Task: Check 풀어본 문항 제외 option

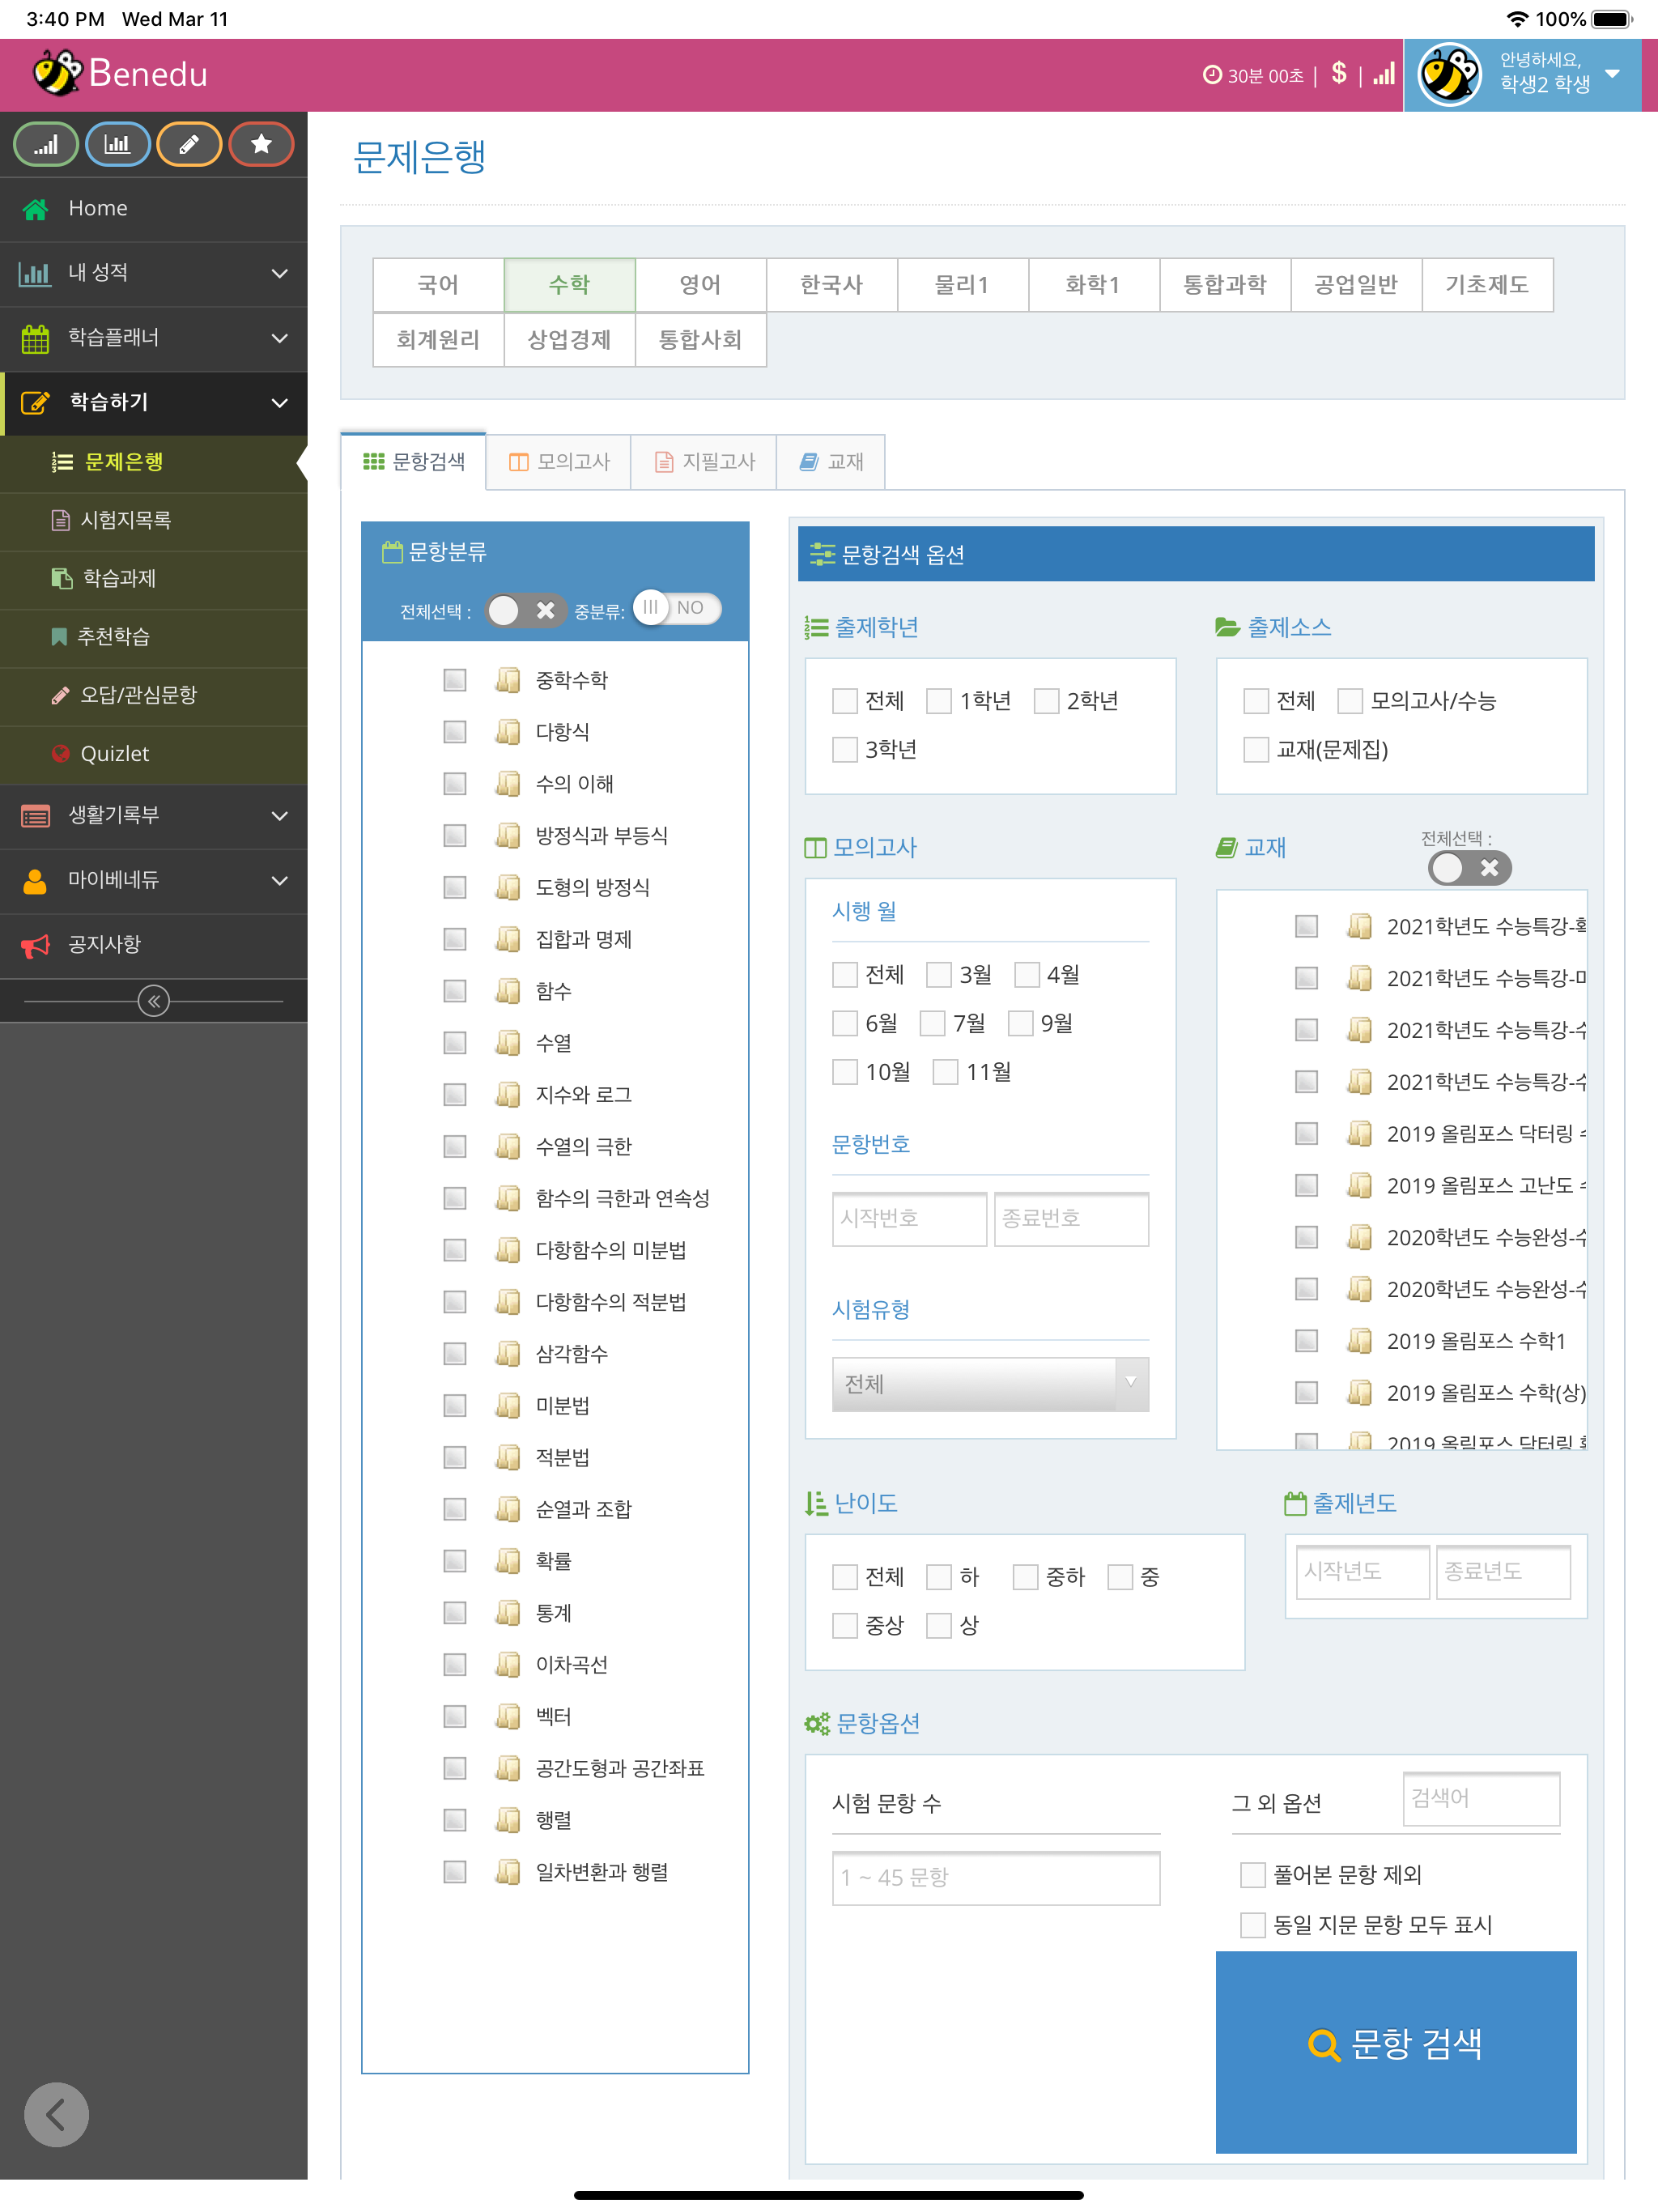Action: pos(1253,1875)
